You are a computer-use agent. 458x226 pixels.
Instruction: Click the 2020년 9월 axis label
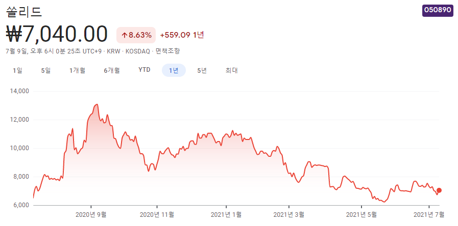(91, 215)
